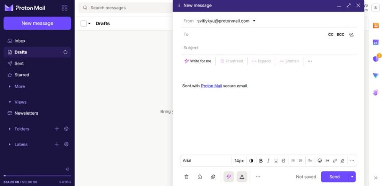Insert a link using the chain icon

[335, 161]
